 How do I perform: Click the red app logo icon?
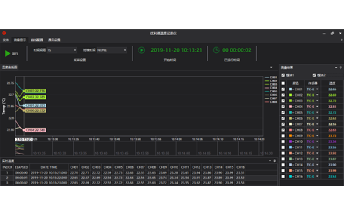tap(4, 33)
